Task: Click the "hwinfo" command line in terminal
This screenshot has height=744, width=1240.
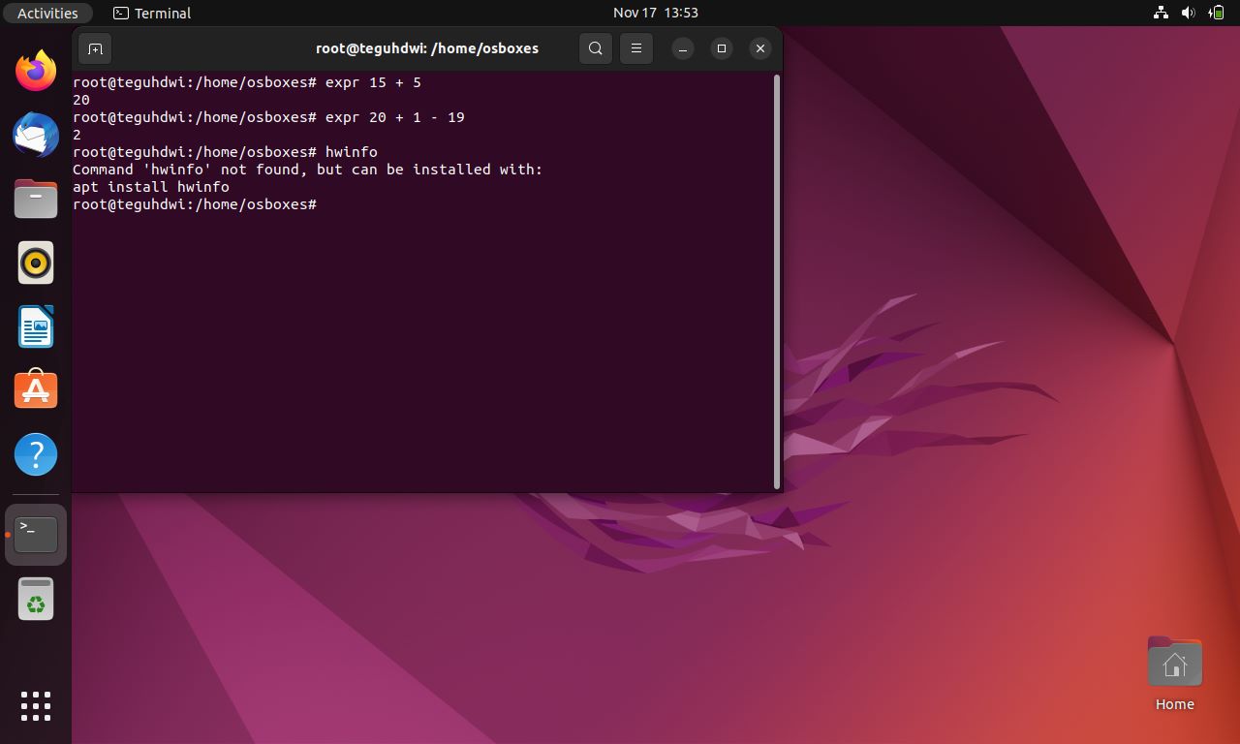Action: (x=225, y=152)
